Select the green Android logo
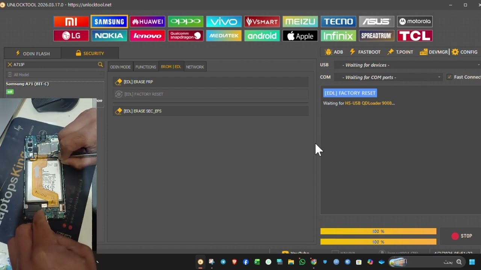The width and height of the screenshot is (481, 270). (262, 36)
